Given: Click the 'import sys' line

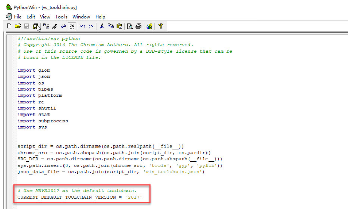Looking at the screenshot, I should pyautogui.click(x=32, y=127).
